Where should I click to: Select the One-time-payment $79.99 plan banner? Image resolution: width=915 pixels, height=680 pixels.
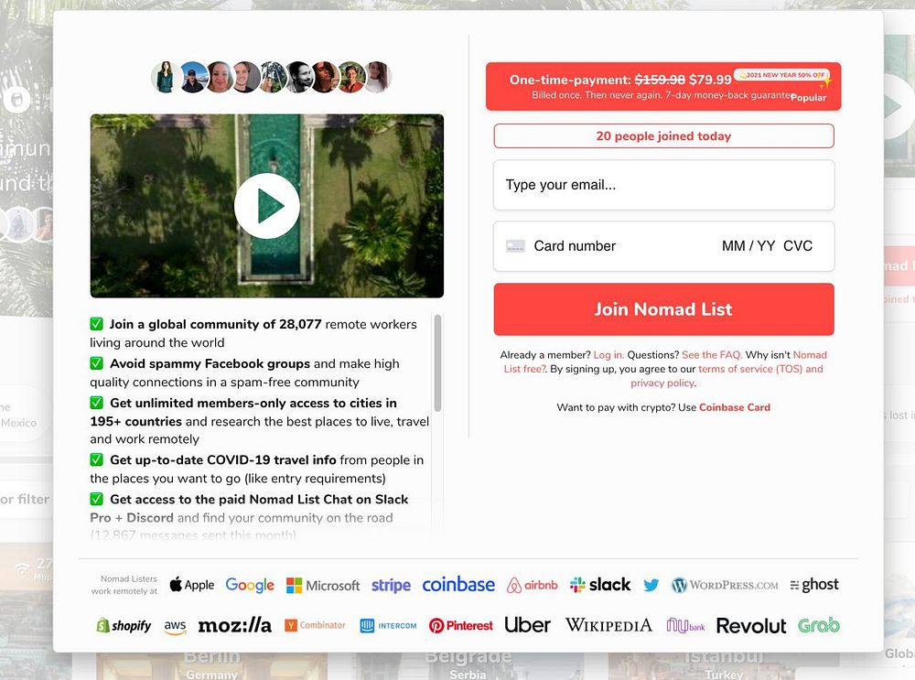(663, 86)
